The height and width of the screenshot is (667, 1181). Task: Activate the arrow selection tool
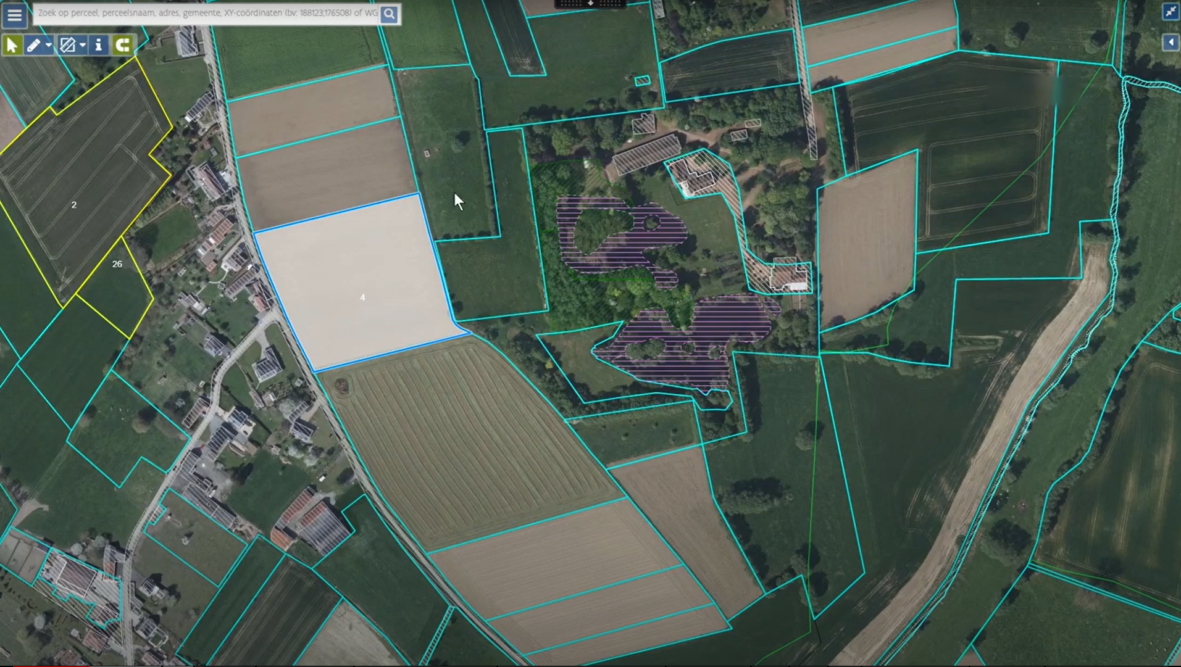[12, 45]
